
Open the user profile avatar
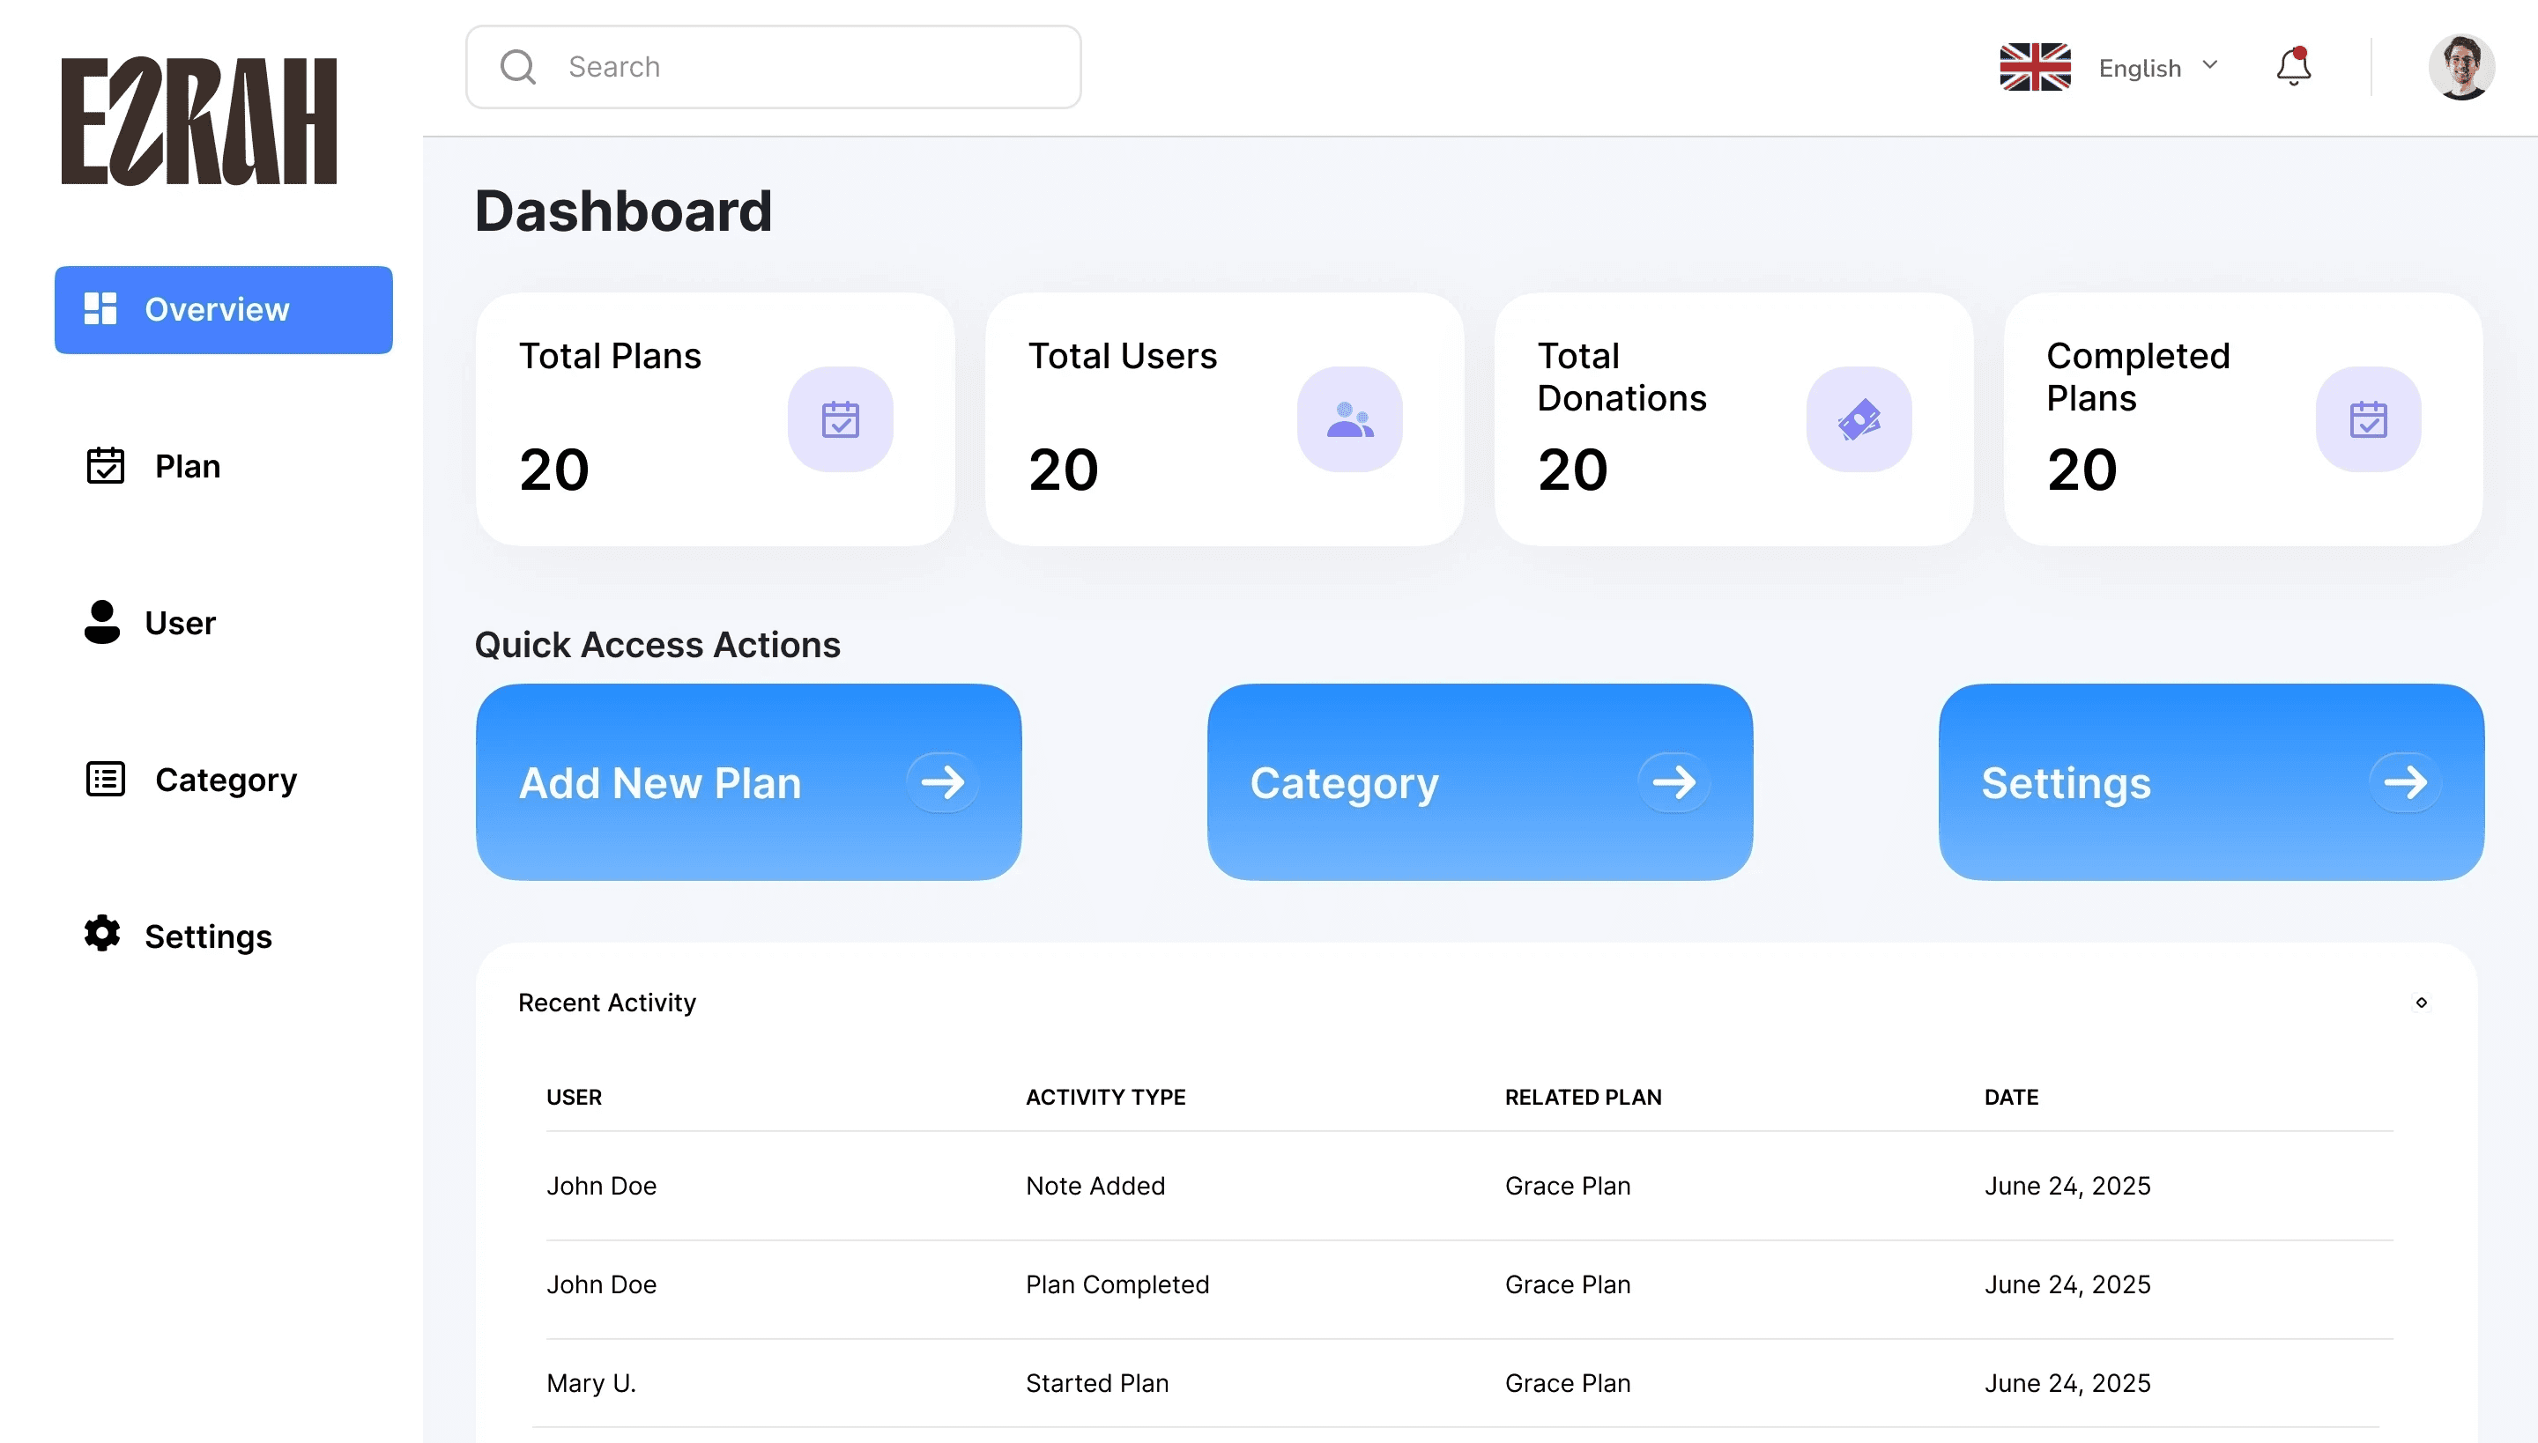coord(2460,67)
